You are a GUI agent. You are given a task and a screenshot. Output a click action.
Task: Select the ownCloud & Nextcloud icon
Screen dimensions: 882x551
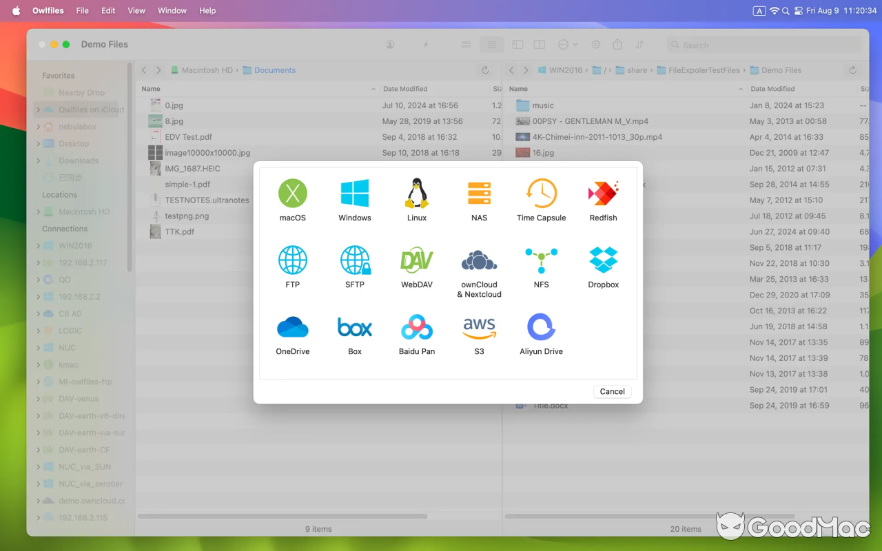(479, 260)
